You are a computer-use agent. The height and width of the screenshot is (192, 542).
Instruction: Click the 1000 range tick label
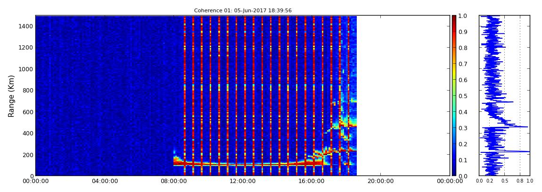25,69
